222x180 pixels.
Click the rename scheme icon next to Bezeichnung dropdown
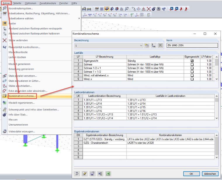pos(153,46)
